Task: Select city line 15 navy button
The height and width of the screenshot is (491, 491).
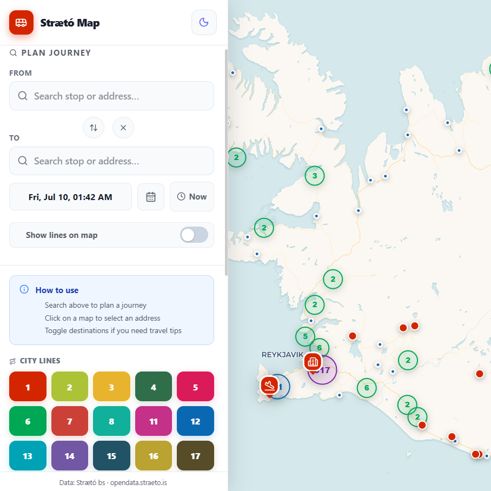Action: (x=111, y=456)
